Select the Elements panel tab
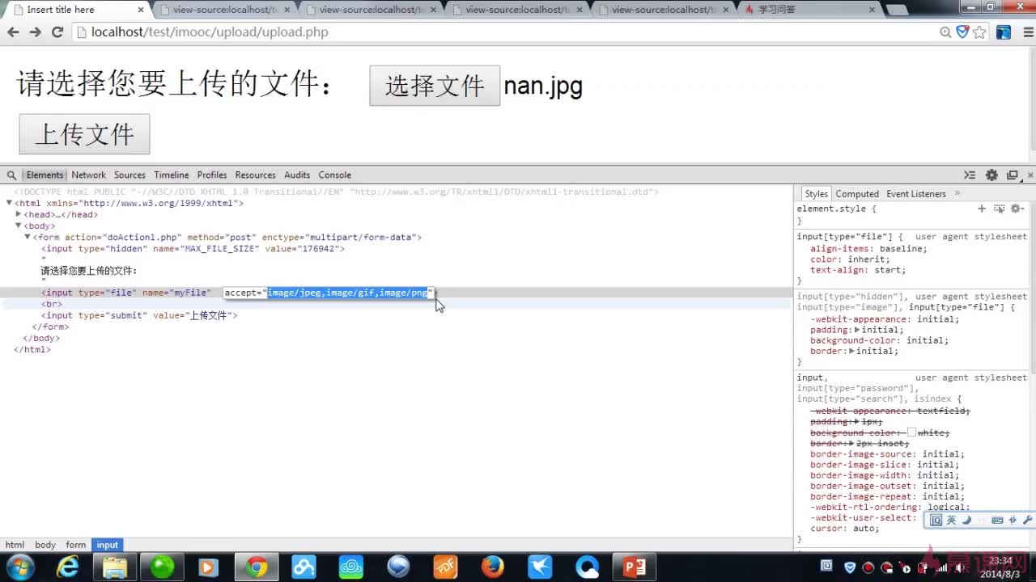The image size is (1036, 582). click(x=45, y=175)
